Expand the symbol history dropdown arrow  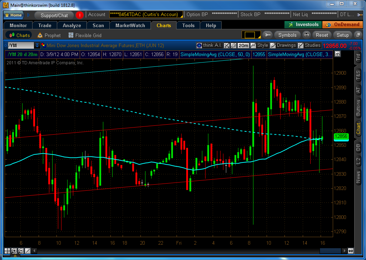tap(37, 45)
